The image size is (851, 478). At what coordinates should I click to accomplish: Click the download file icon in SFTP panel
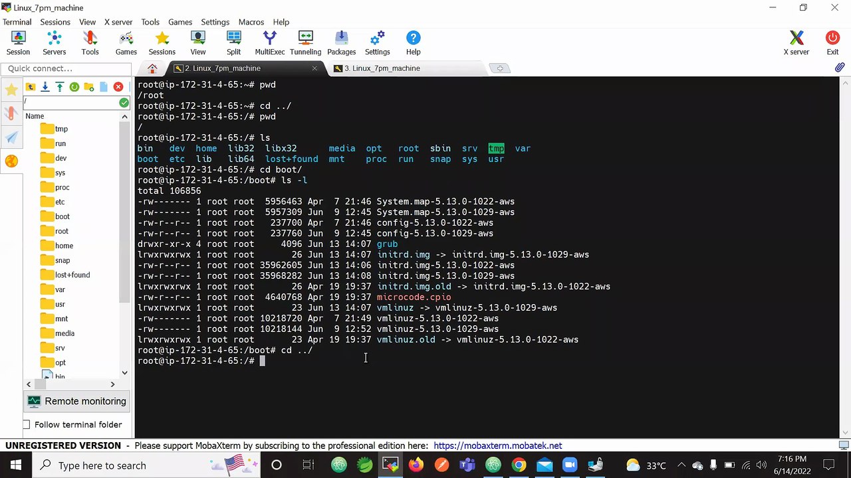pyautogui.click(x=45, y=87)
